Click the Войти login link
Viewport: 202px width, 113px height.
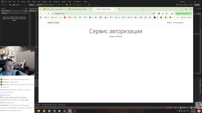169,23
